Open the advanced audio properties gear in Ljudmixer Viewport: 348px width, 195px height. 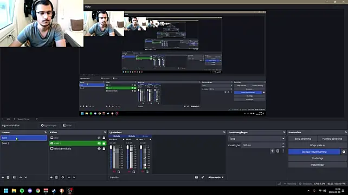[203, 178]
